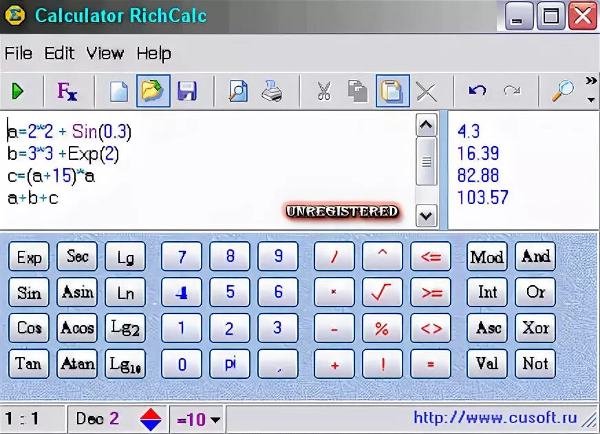Cut with the scissors icon
Screen dimensions: 600x434
pos(323,92)
